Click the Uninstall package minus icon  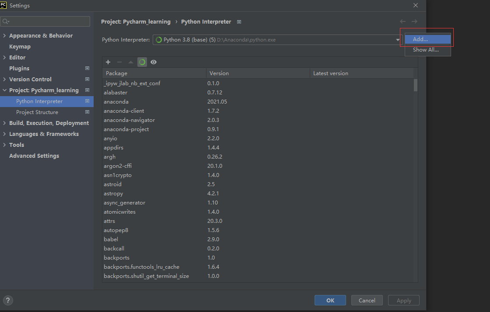point(119,62)
